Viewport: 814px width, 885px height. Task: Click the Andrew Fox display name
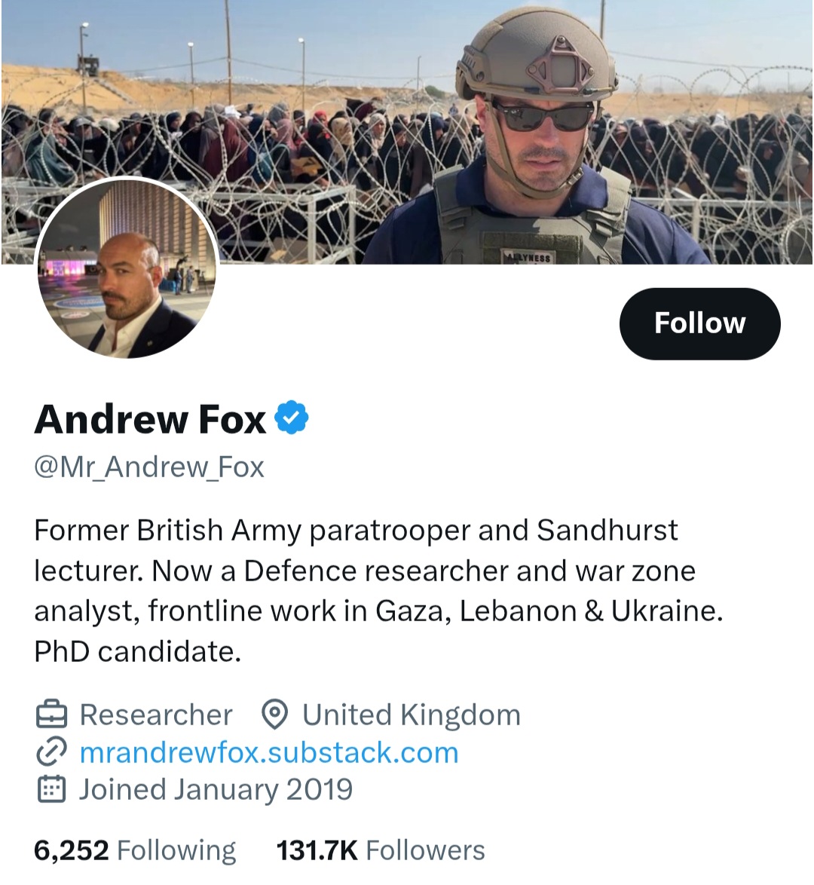pos(150,419)
